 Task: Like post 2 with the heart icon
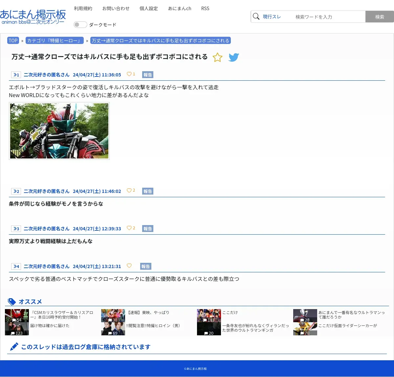click(129, 191)
